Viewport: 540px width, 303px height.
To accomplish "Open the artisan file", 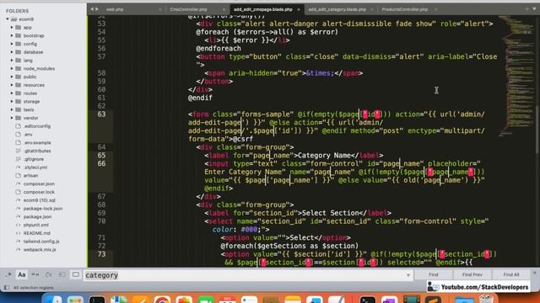I will 30,176.
